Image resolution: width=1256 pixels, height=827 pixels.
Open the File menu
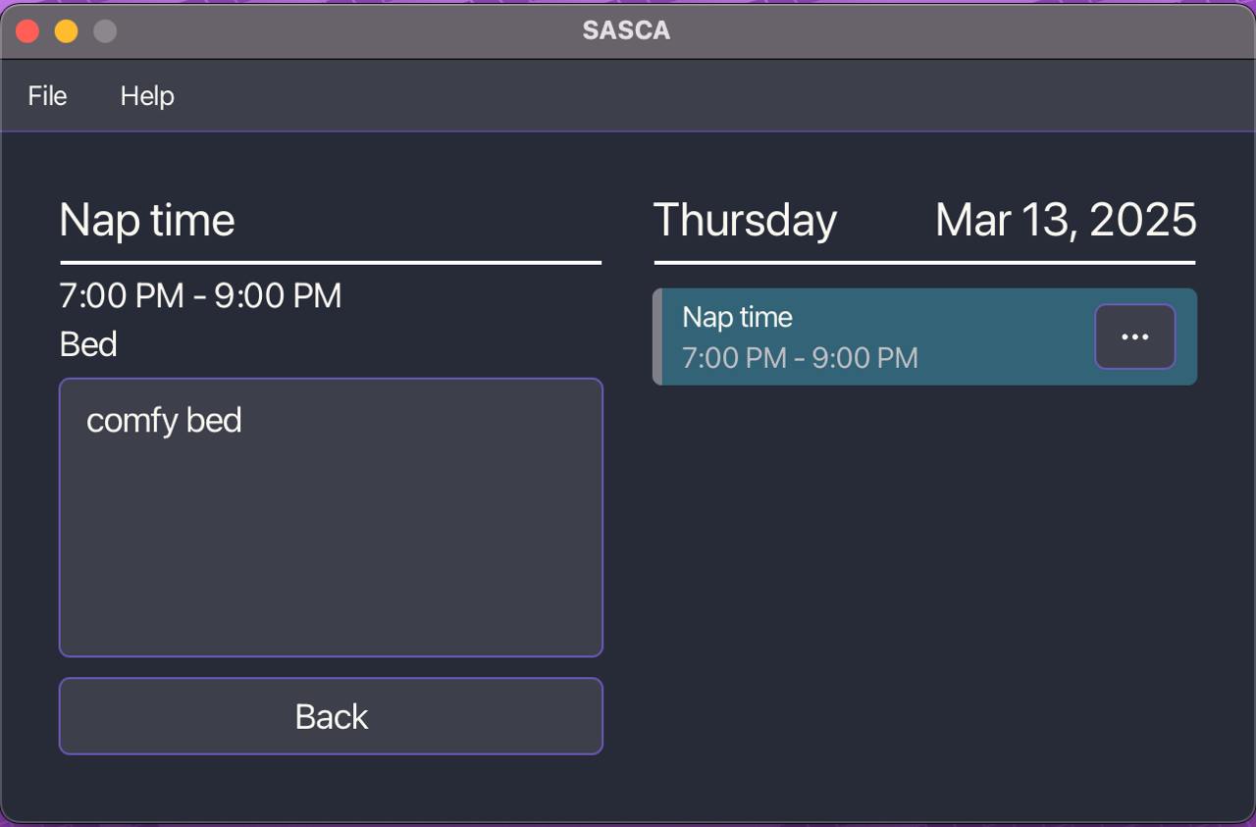(46, 95)
